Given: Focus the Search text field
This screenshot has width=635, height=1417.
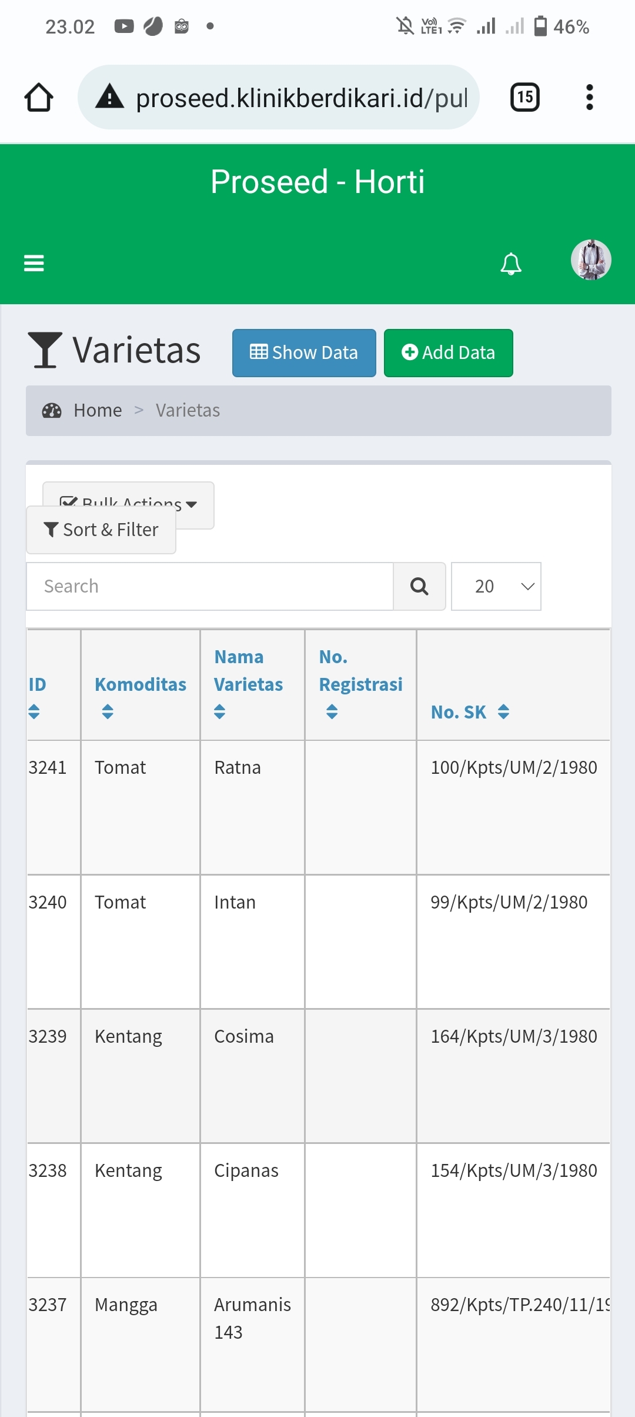Looking at the screenshot, I should pyautogui.click(x=209, y=586).
